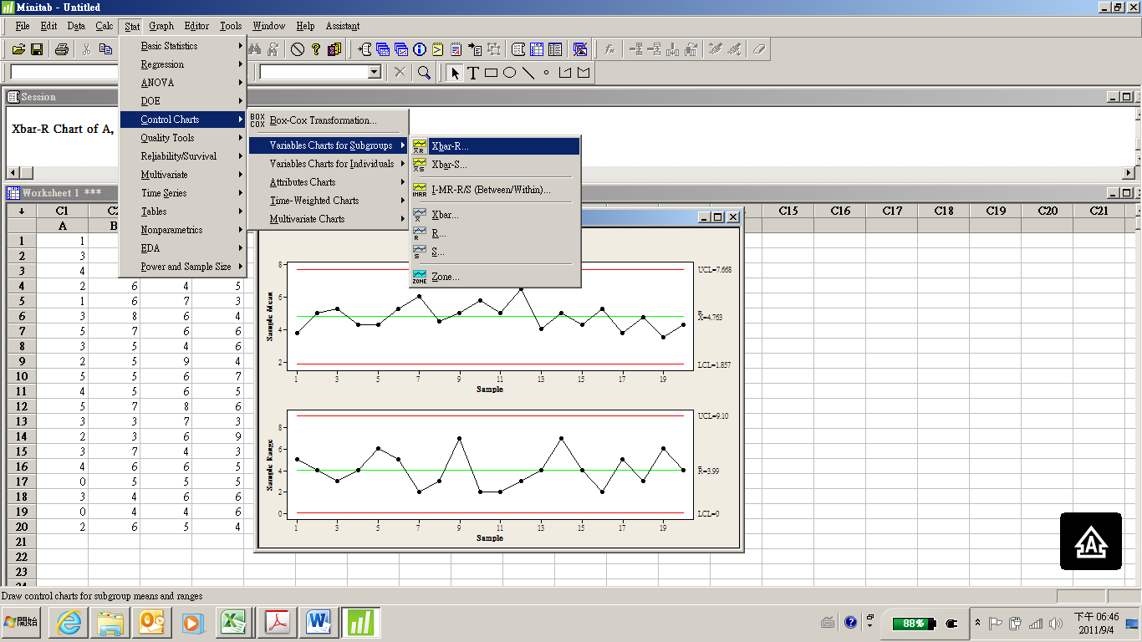
Task: Open the StatGuide toolbar icon
Action: coord(334,49)
